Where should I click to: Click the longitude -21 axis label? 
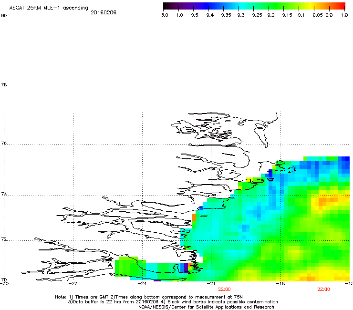pos(211,283)
